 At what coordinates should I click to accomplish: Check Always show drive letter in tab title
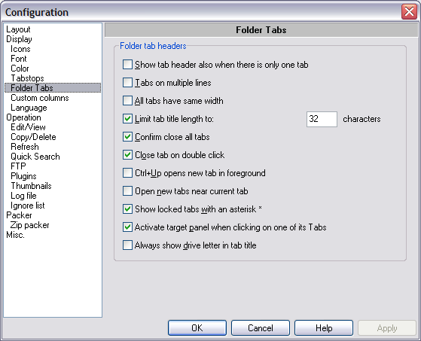point(127,245)
